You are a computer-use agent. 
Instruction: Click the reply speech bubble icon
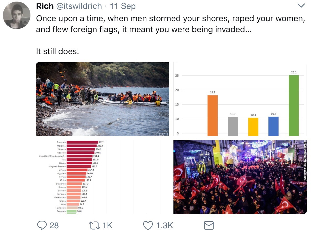coord(42,225)
